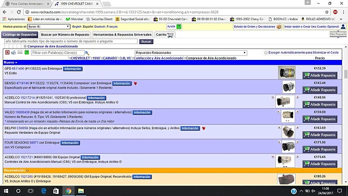Viewport: 348px width, 196px height.
Task: Click the printer icon in catalog toolbar
Action: click(14, 52)
